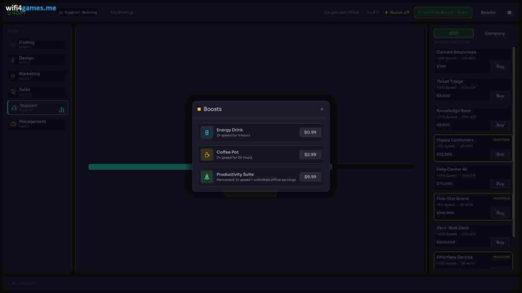
Task: Click the yellow square icon beside Boosts title
Action: coord(199,109)
